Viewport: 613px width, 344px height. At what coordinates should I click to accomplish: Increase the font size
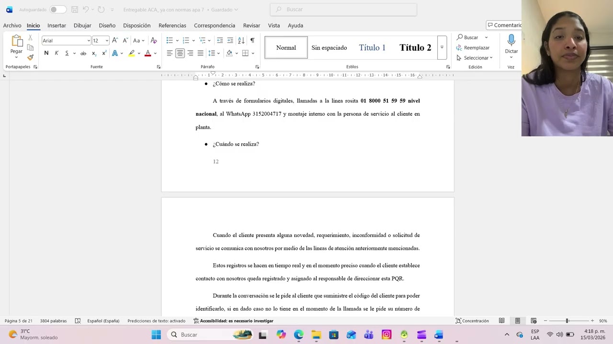point(115,41)
